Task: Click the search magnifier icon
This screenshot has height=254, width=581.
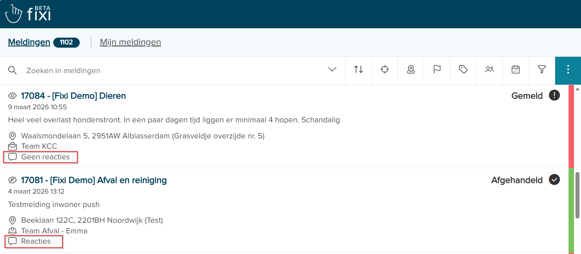Action: click(12, 70)
